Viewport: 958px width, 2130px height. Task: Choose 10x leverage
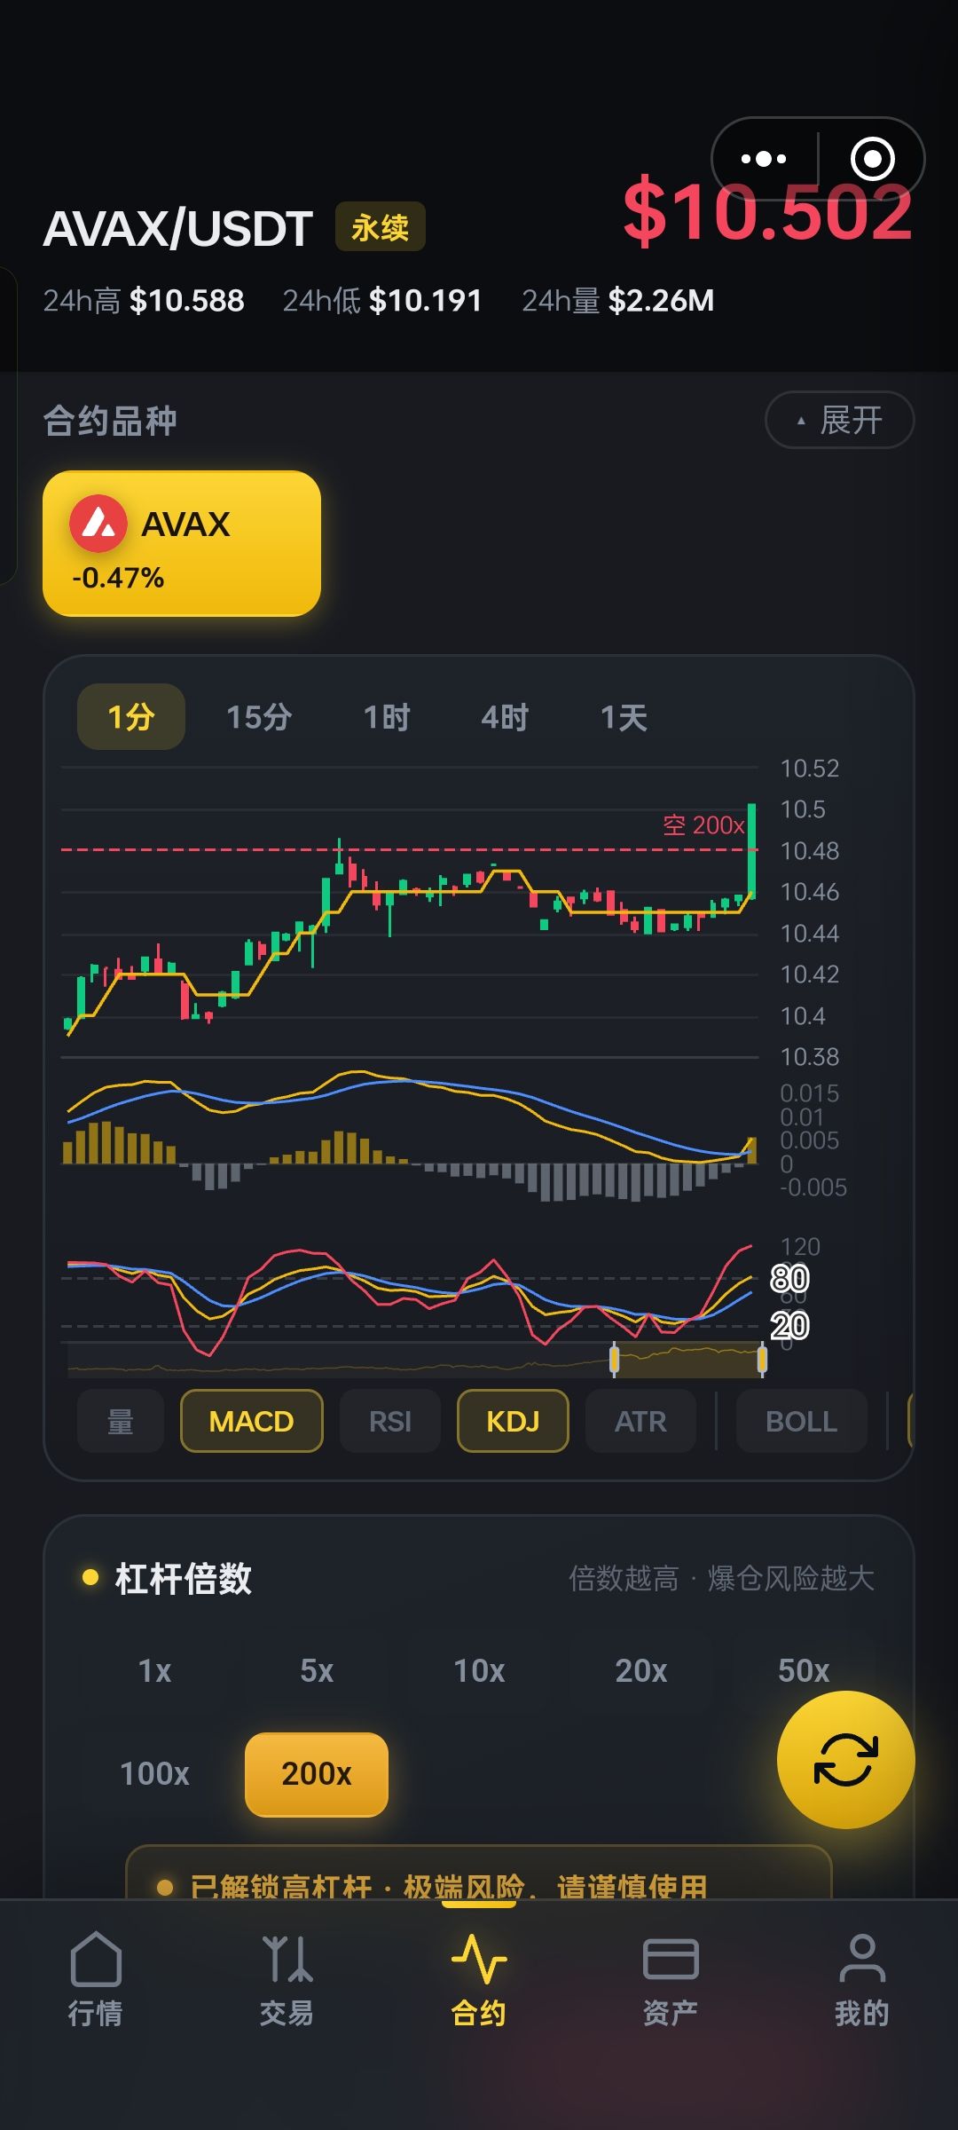[x=479, y=1670]
